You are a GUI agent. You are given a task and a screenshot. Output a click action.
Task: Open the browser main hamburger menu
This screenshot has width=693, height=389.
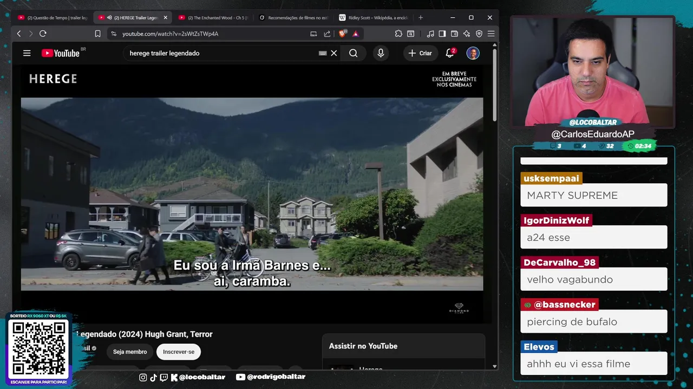(491, 33)
